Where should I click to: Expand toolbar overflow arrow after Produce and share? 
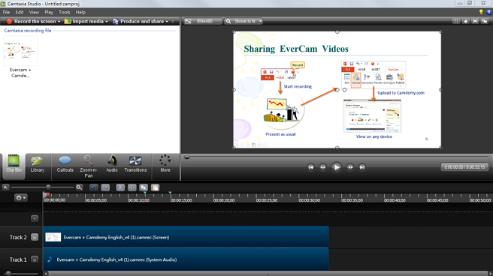click(x=173, y=21)
